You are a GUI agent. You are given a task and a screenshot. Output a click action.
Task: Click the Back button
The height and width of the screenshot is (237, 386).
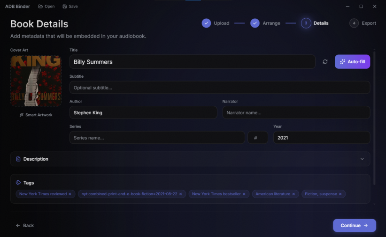point(25,225)
